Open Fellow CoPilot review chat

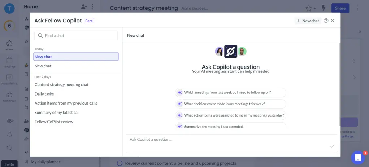click(x=54, y=122)
